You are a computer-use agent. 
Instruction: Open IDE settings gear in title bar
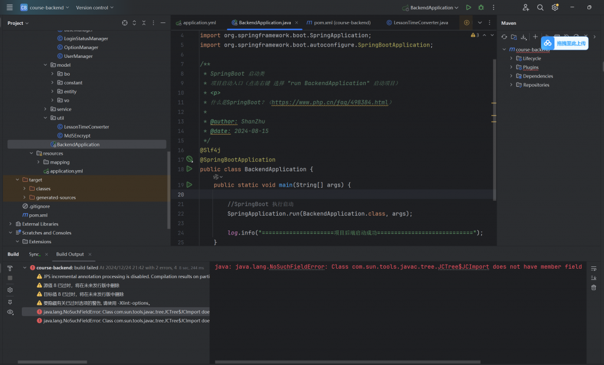point(554,8)
